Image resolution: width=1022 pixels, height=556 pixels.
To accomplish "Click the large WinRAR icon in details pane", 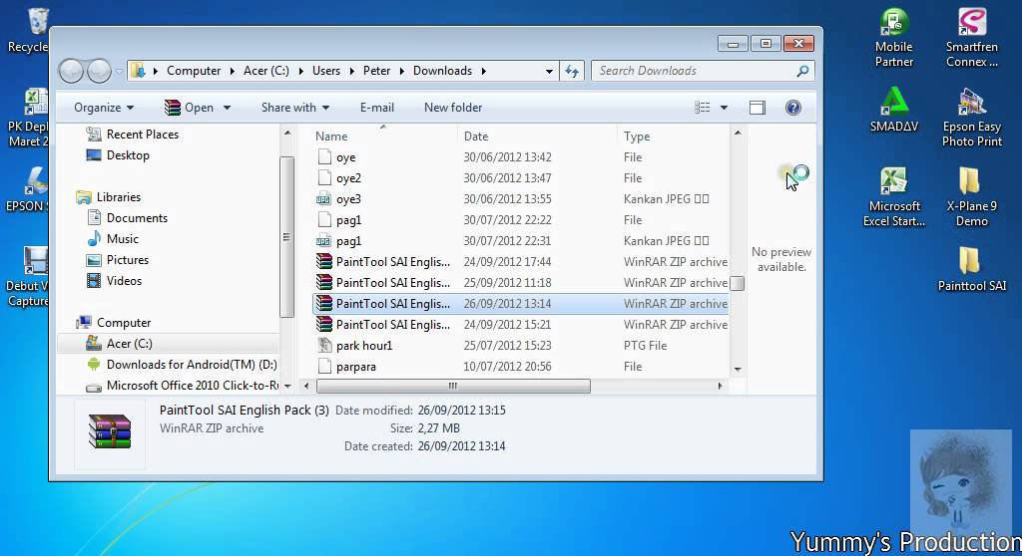I will (110, 431).
